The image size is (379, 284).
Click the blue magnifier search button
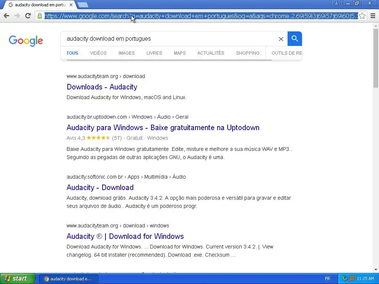[x=295, y=38]
